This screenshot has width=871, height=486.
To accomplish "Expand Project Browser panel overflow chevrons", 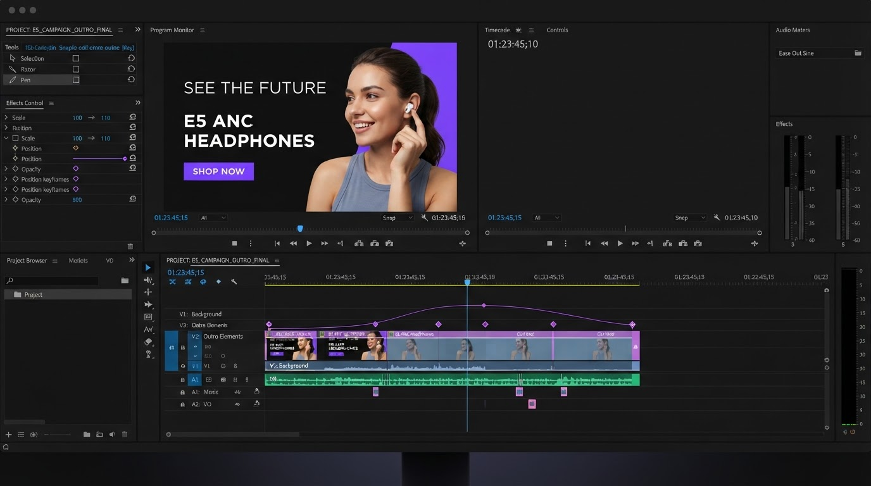I will 132,260.
